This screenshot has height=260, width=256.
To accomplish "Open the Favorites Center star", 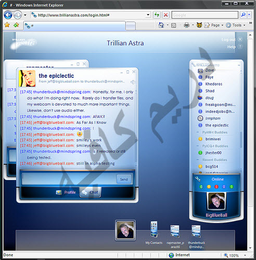I will click(7, 25).
